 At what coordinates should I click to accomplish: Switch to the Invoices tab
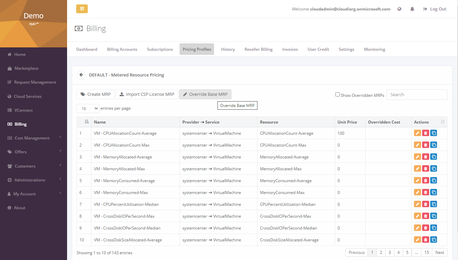coord(290,49)
